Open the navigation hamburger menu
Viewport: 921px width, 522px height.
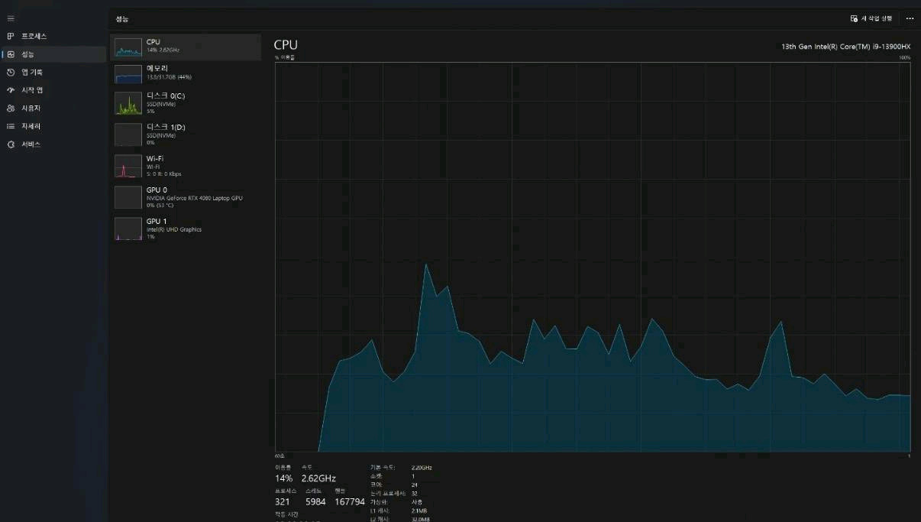pyautogui.click(x=11, y=18)
